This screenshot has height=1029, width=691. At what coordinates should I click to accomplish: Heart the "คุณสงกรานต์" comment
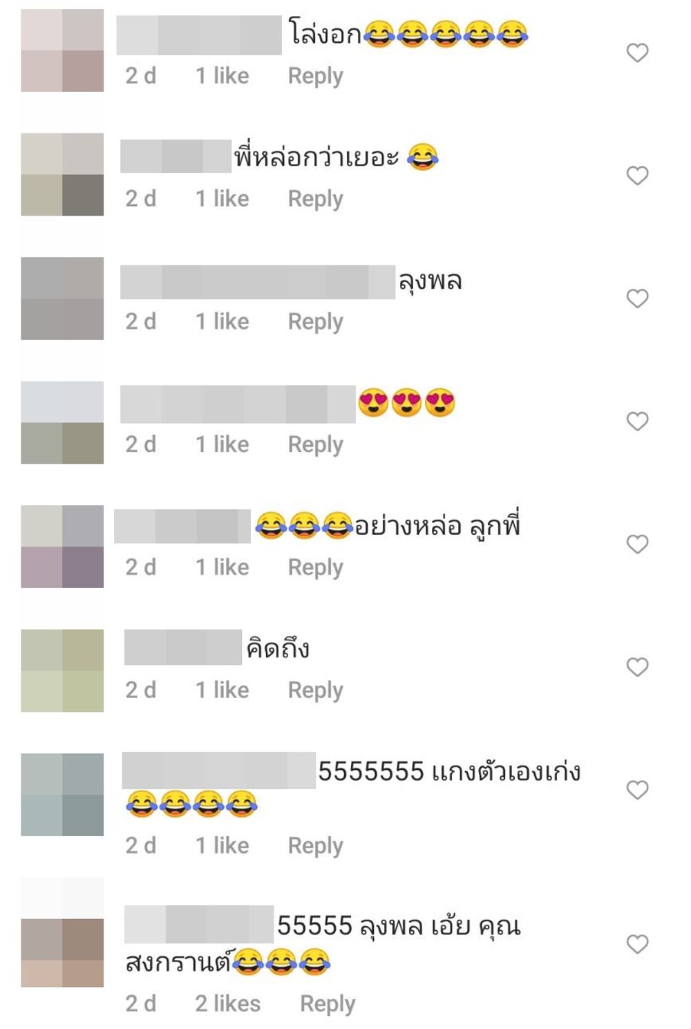[637, 944]
